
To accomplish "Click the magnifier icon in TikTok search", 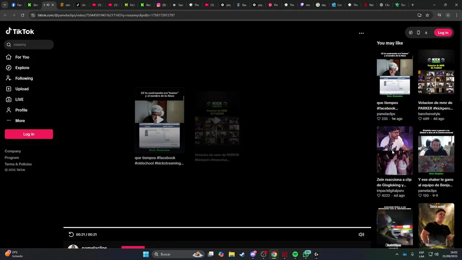I will coord(9,45).
